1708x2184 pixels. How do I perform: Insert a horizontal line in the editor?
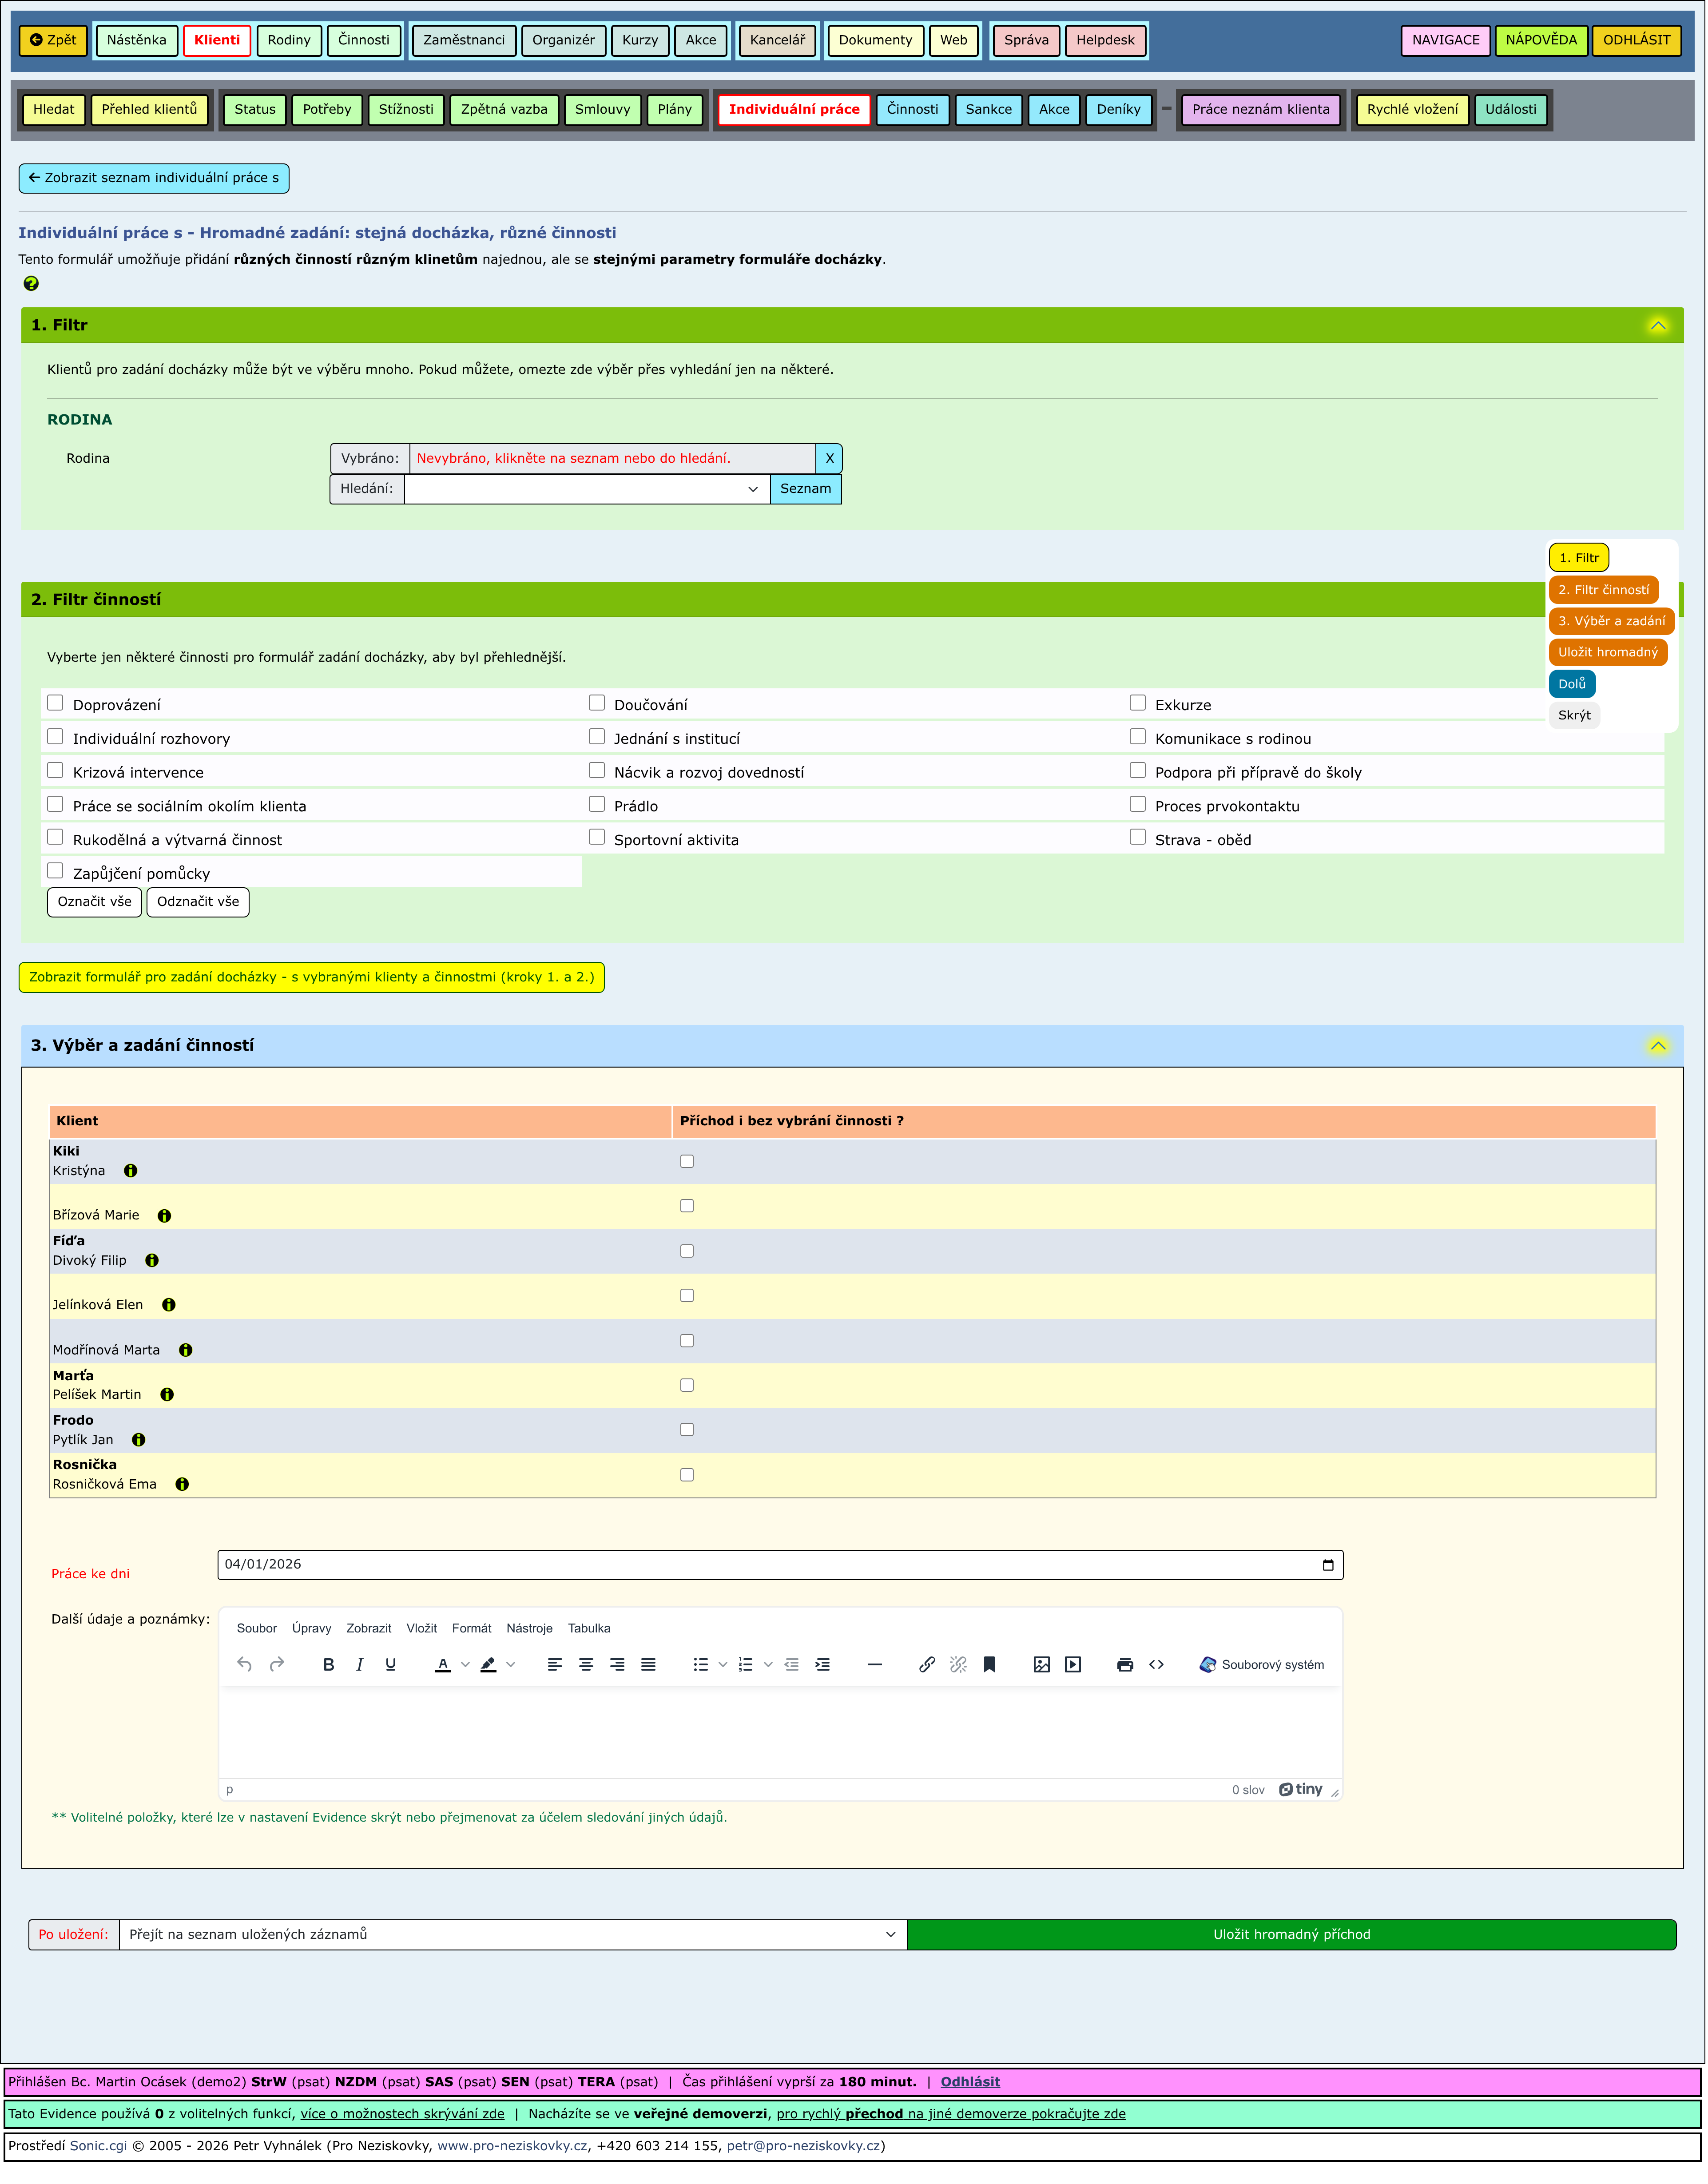pos(875,1665)
